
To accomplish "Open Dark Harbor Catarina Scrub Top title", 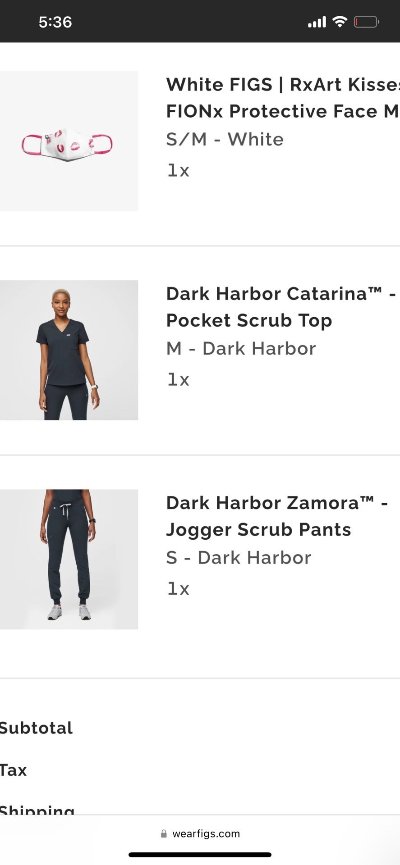I will [x=280, y=307].
